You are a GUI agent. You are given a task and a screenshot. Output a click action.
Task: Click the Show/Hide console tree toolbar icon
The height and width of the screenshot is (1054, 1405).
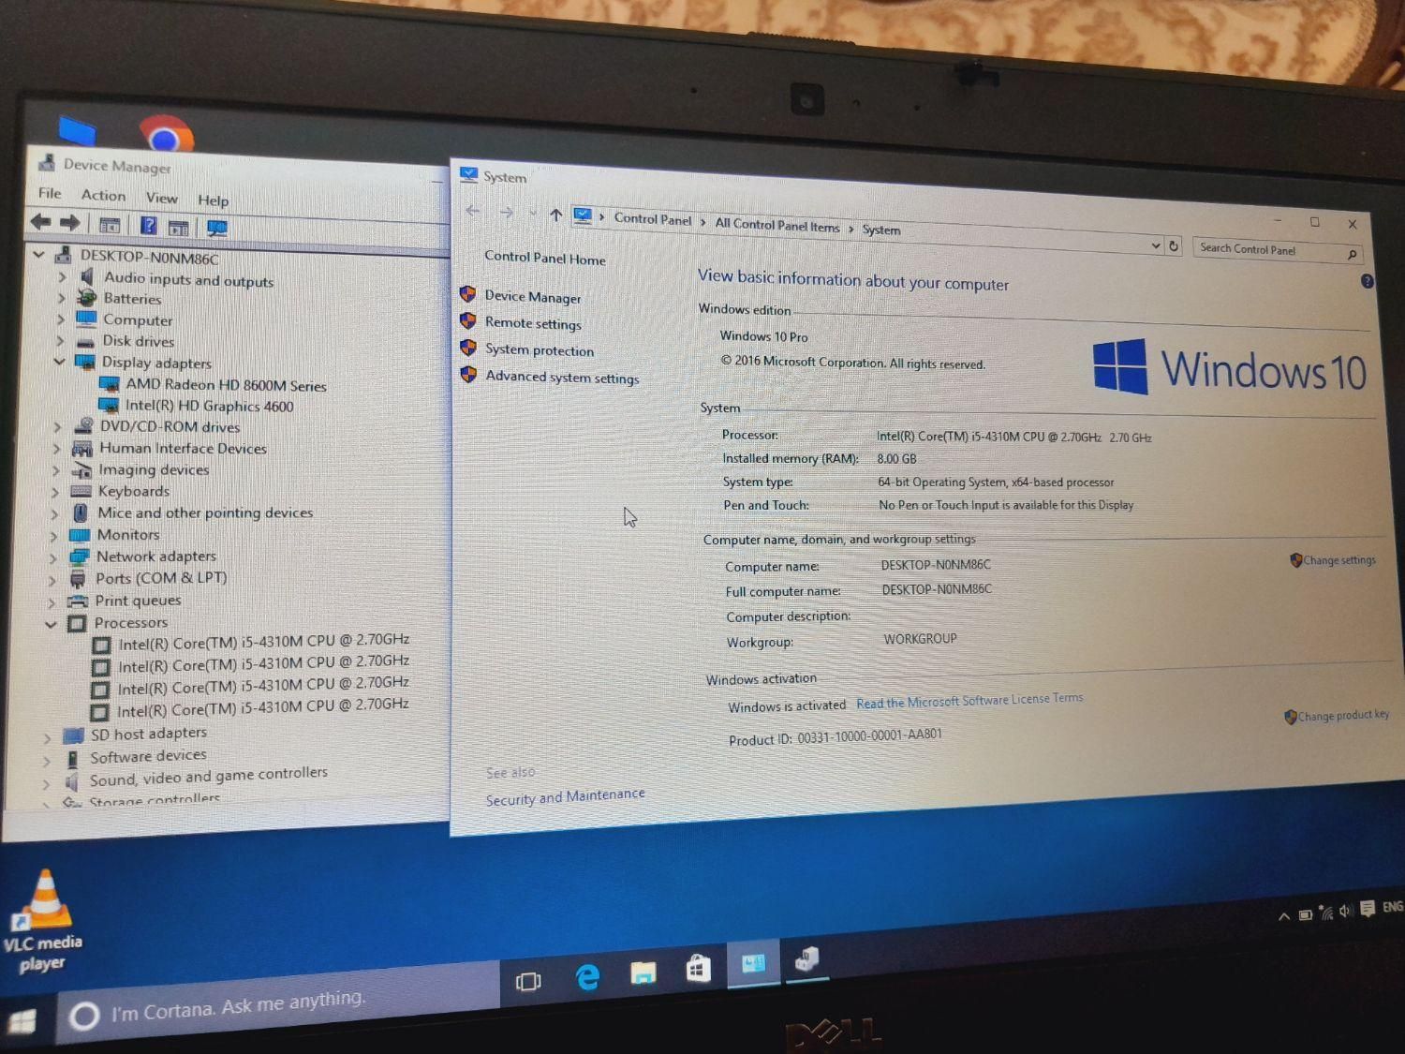click(x=110, y=225)
